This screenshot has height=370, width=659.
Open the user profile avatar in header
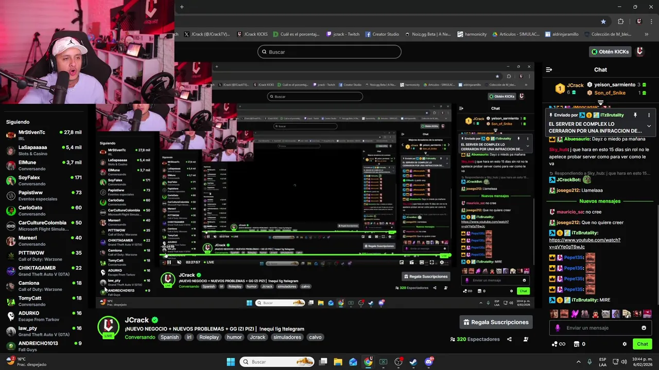[x=640, y=51]
